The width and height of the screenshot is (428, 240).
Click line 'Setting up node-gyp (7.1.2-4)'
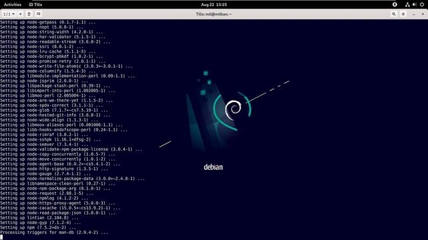[x=40, y=223]
